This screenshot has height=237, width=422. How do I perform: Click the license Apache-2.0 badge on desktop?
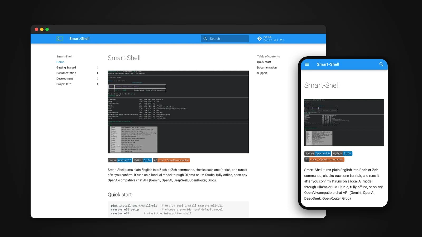click(120, 160)
